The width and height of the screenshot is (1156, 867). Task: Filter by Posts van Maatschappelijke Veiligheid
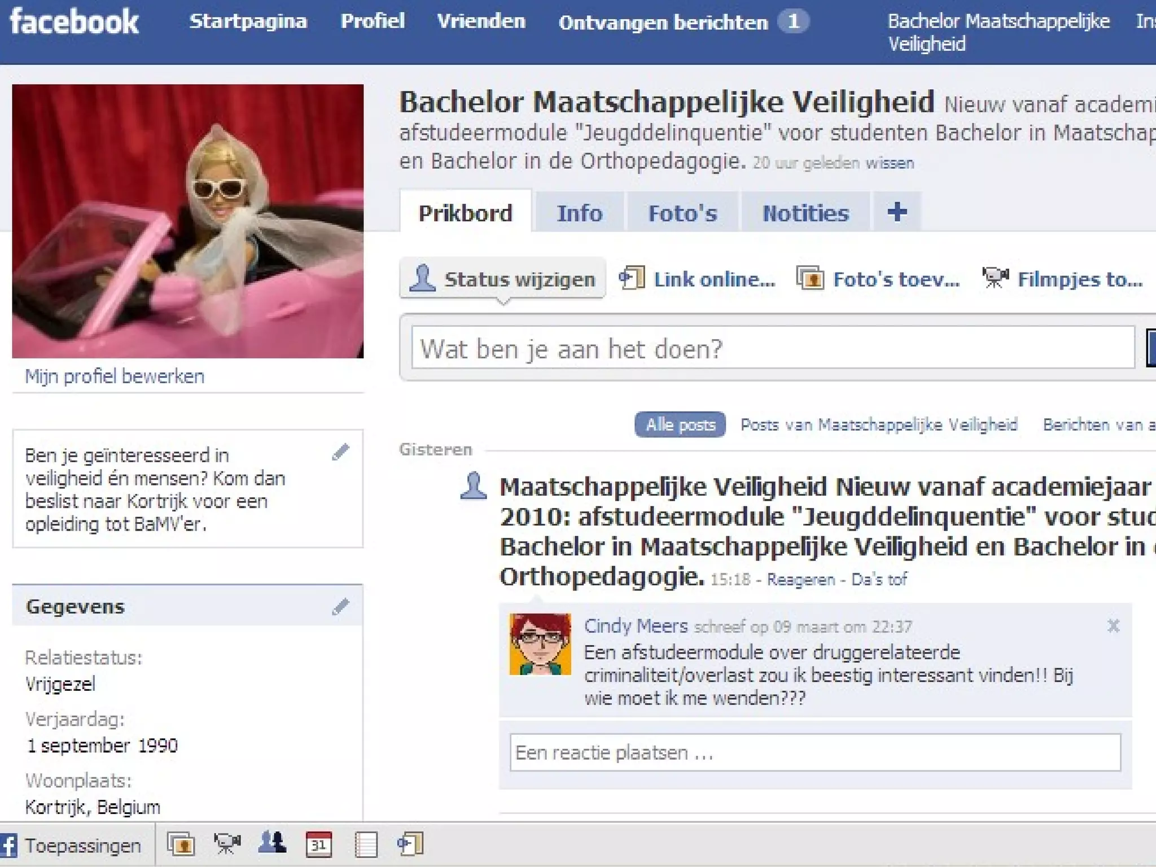[878, 424]
